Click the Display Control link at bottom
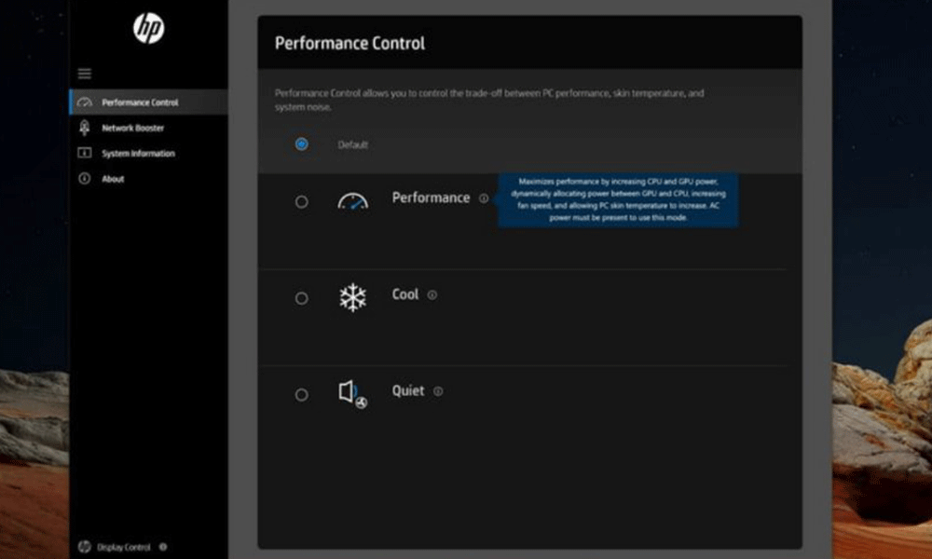 124,547
